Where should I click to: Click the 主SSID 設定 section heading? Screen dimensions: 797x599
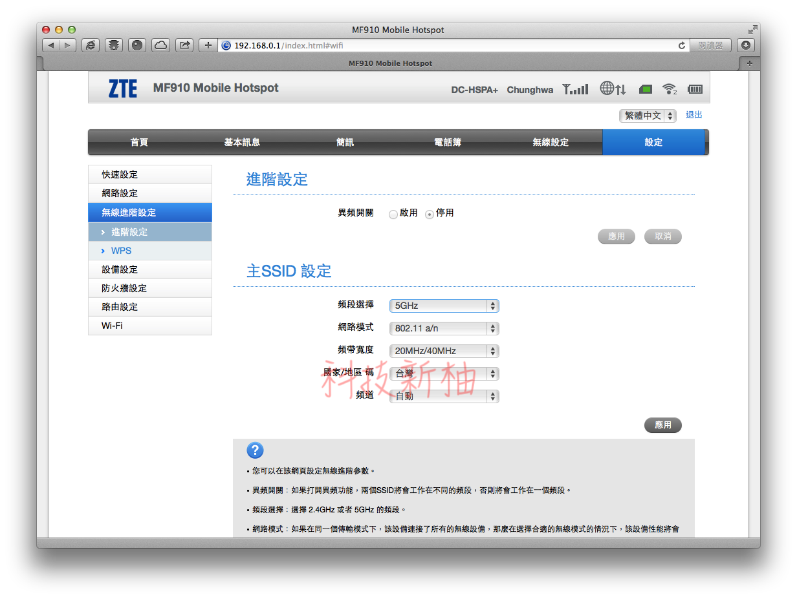click(x=289, y=271)
